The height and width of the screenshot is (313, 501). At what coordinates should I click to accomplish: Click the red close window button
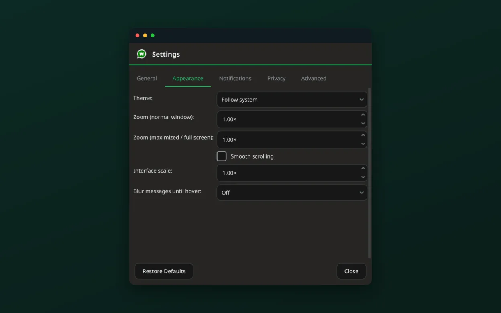pyautogui.click(x=137, y=35)
